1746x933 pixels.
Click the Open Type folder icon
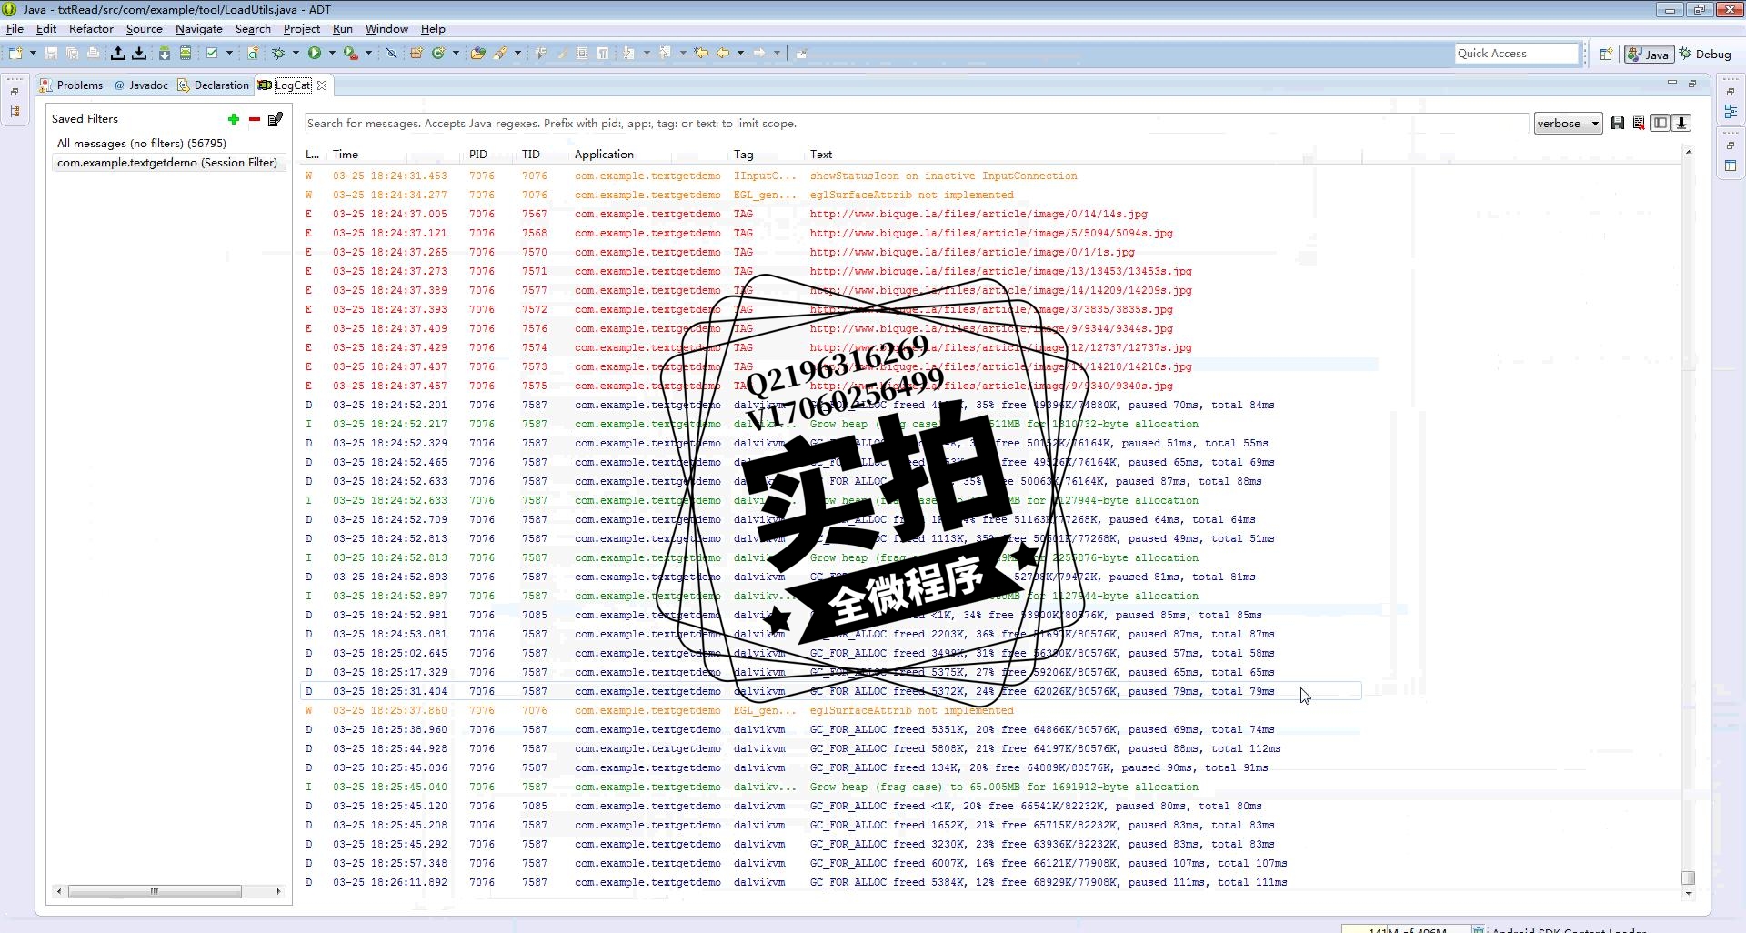477,54
